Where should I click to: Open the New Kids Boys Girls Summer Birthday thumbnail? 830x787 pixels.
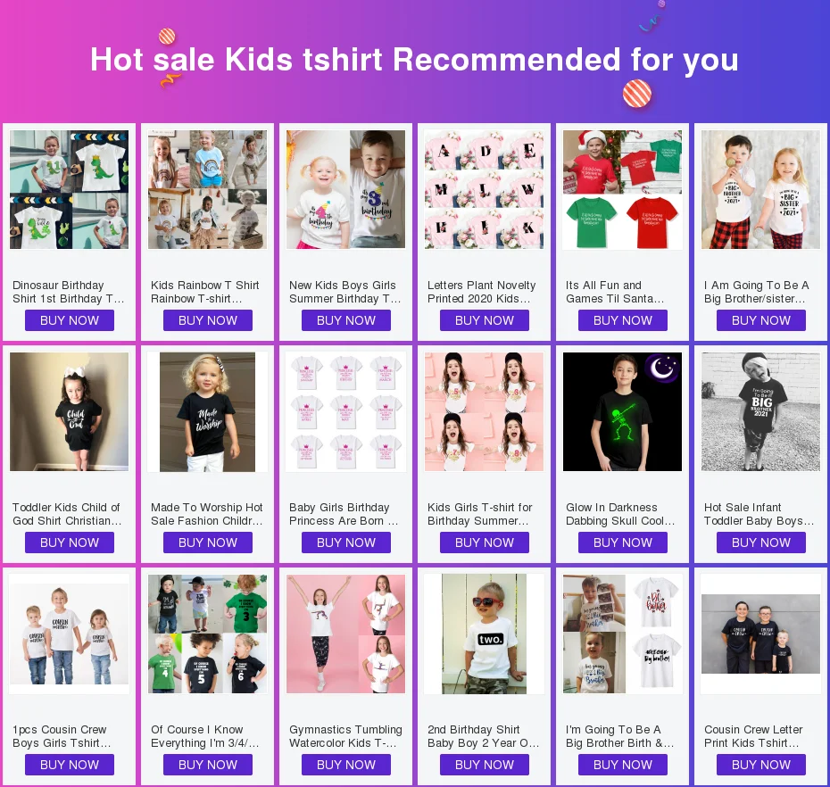coord(345,189)
